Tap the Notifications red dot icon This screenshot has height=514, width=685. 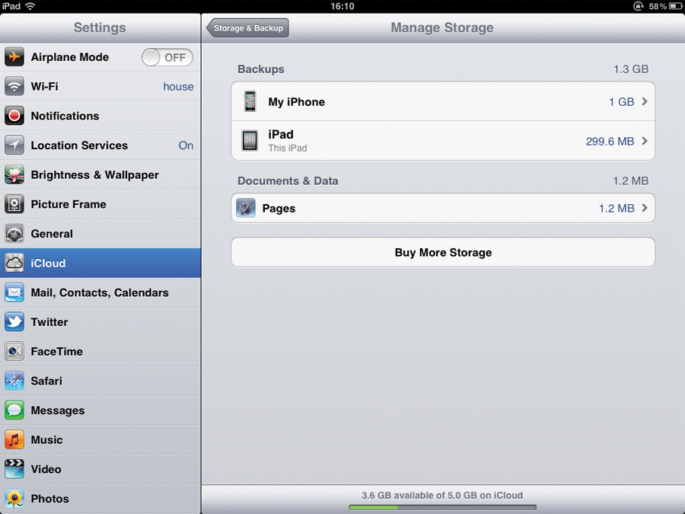click(14, 116)
